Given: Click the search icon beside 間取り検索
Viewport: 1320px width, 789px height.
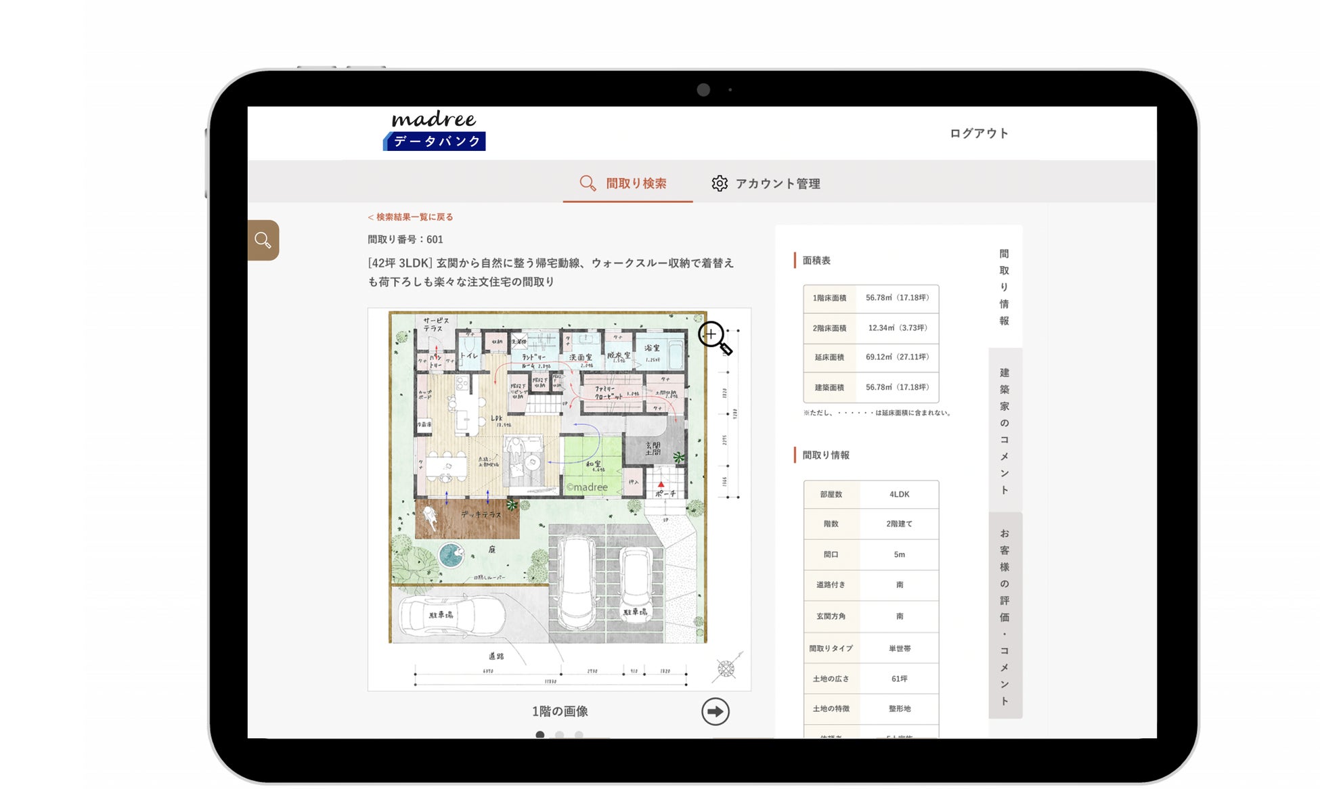Looking at the screenshot, I should 588,183.
